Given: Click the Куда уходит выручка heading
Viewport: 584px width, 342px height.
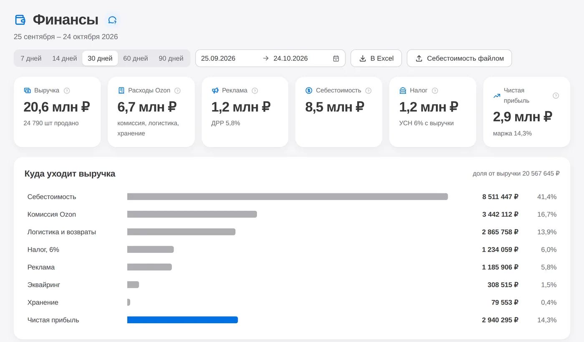Looking at the screenshot, I should click(70, 174).
